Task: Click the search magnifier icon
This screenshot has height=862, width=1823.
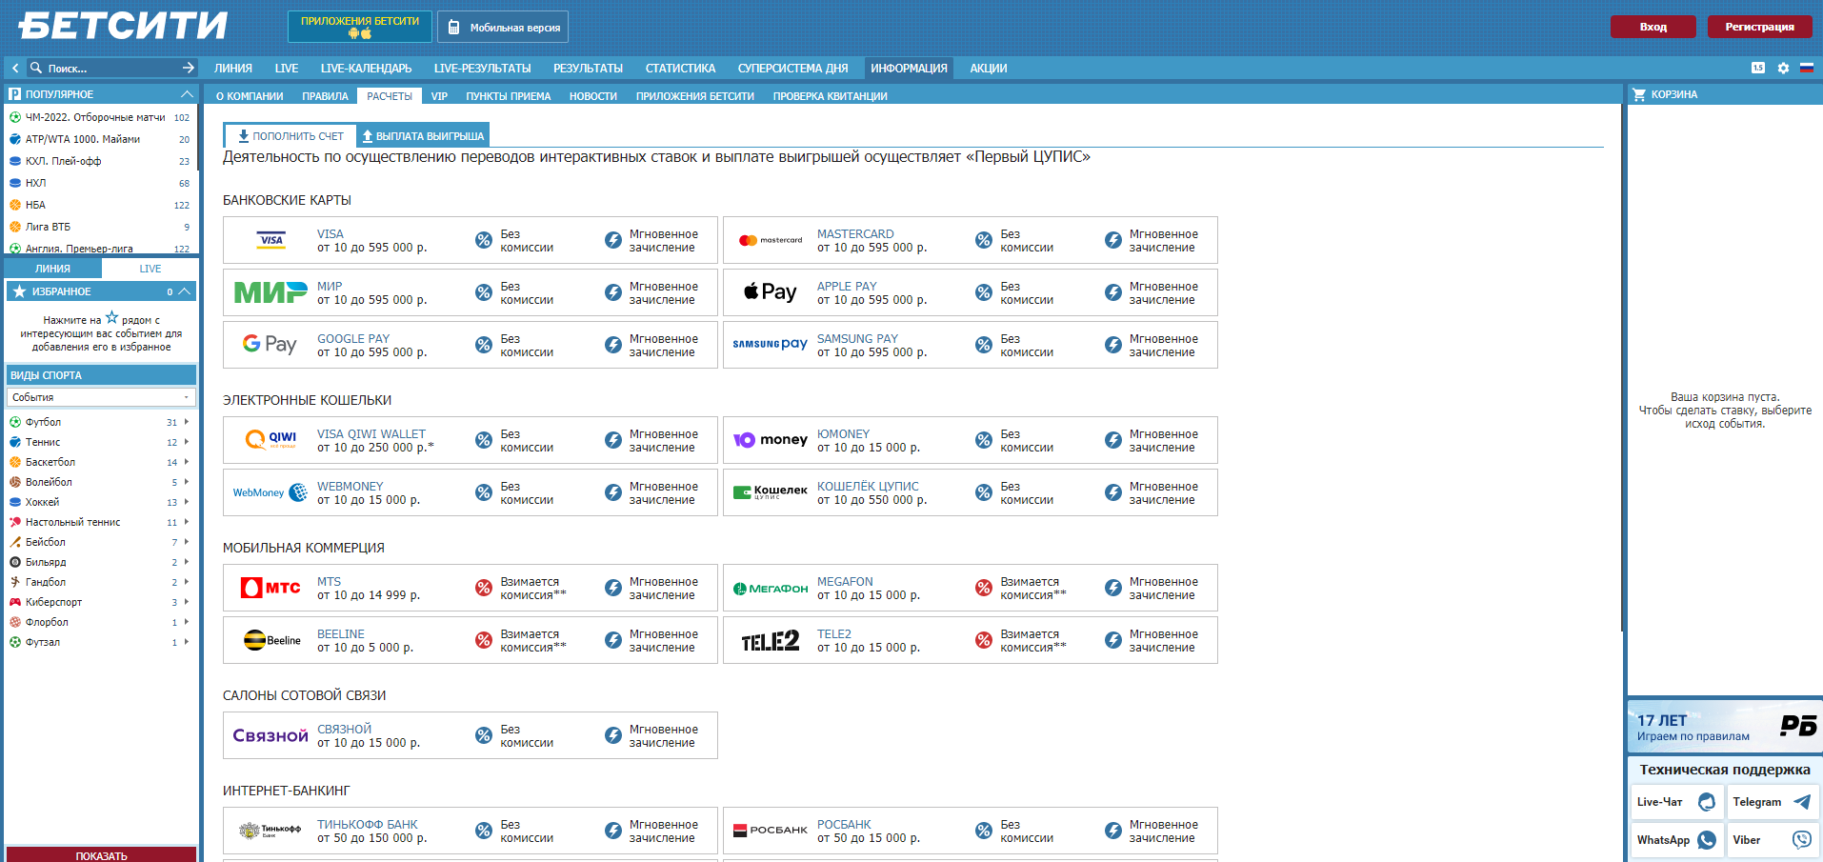Action: [x=36, y=68]
